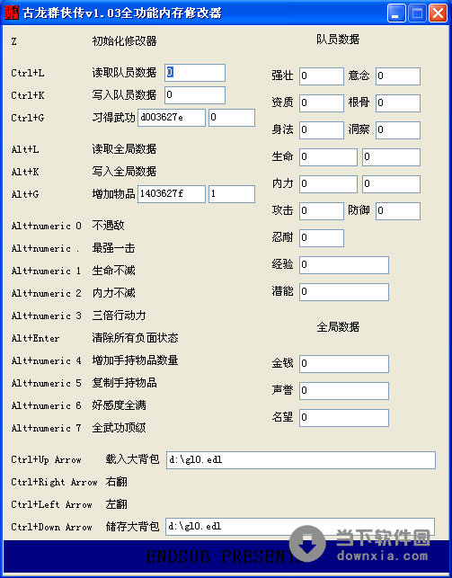
Task: Click the 经验 input field
Action: pyautogui.click(x=344, y=264)
